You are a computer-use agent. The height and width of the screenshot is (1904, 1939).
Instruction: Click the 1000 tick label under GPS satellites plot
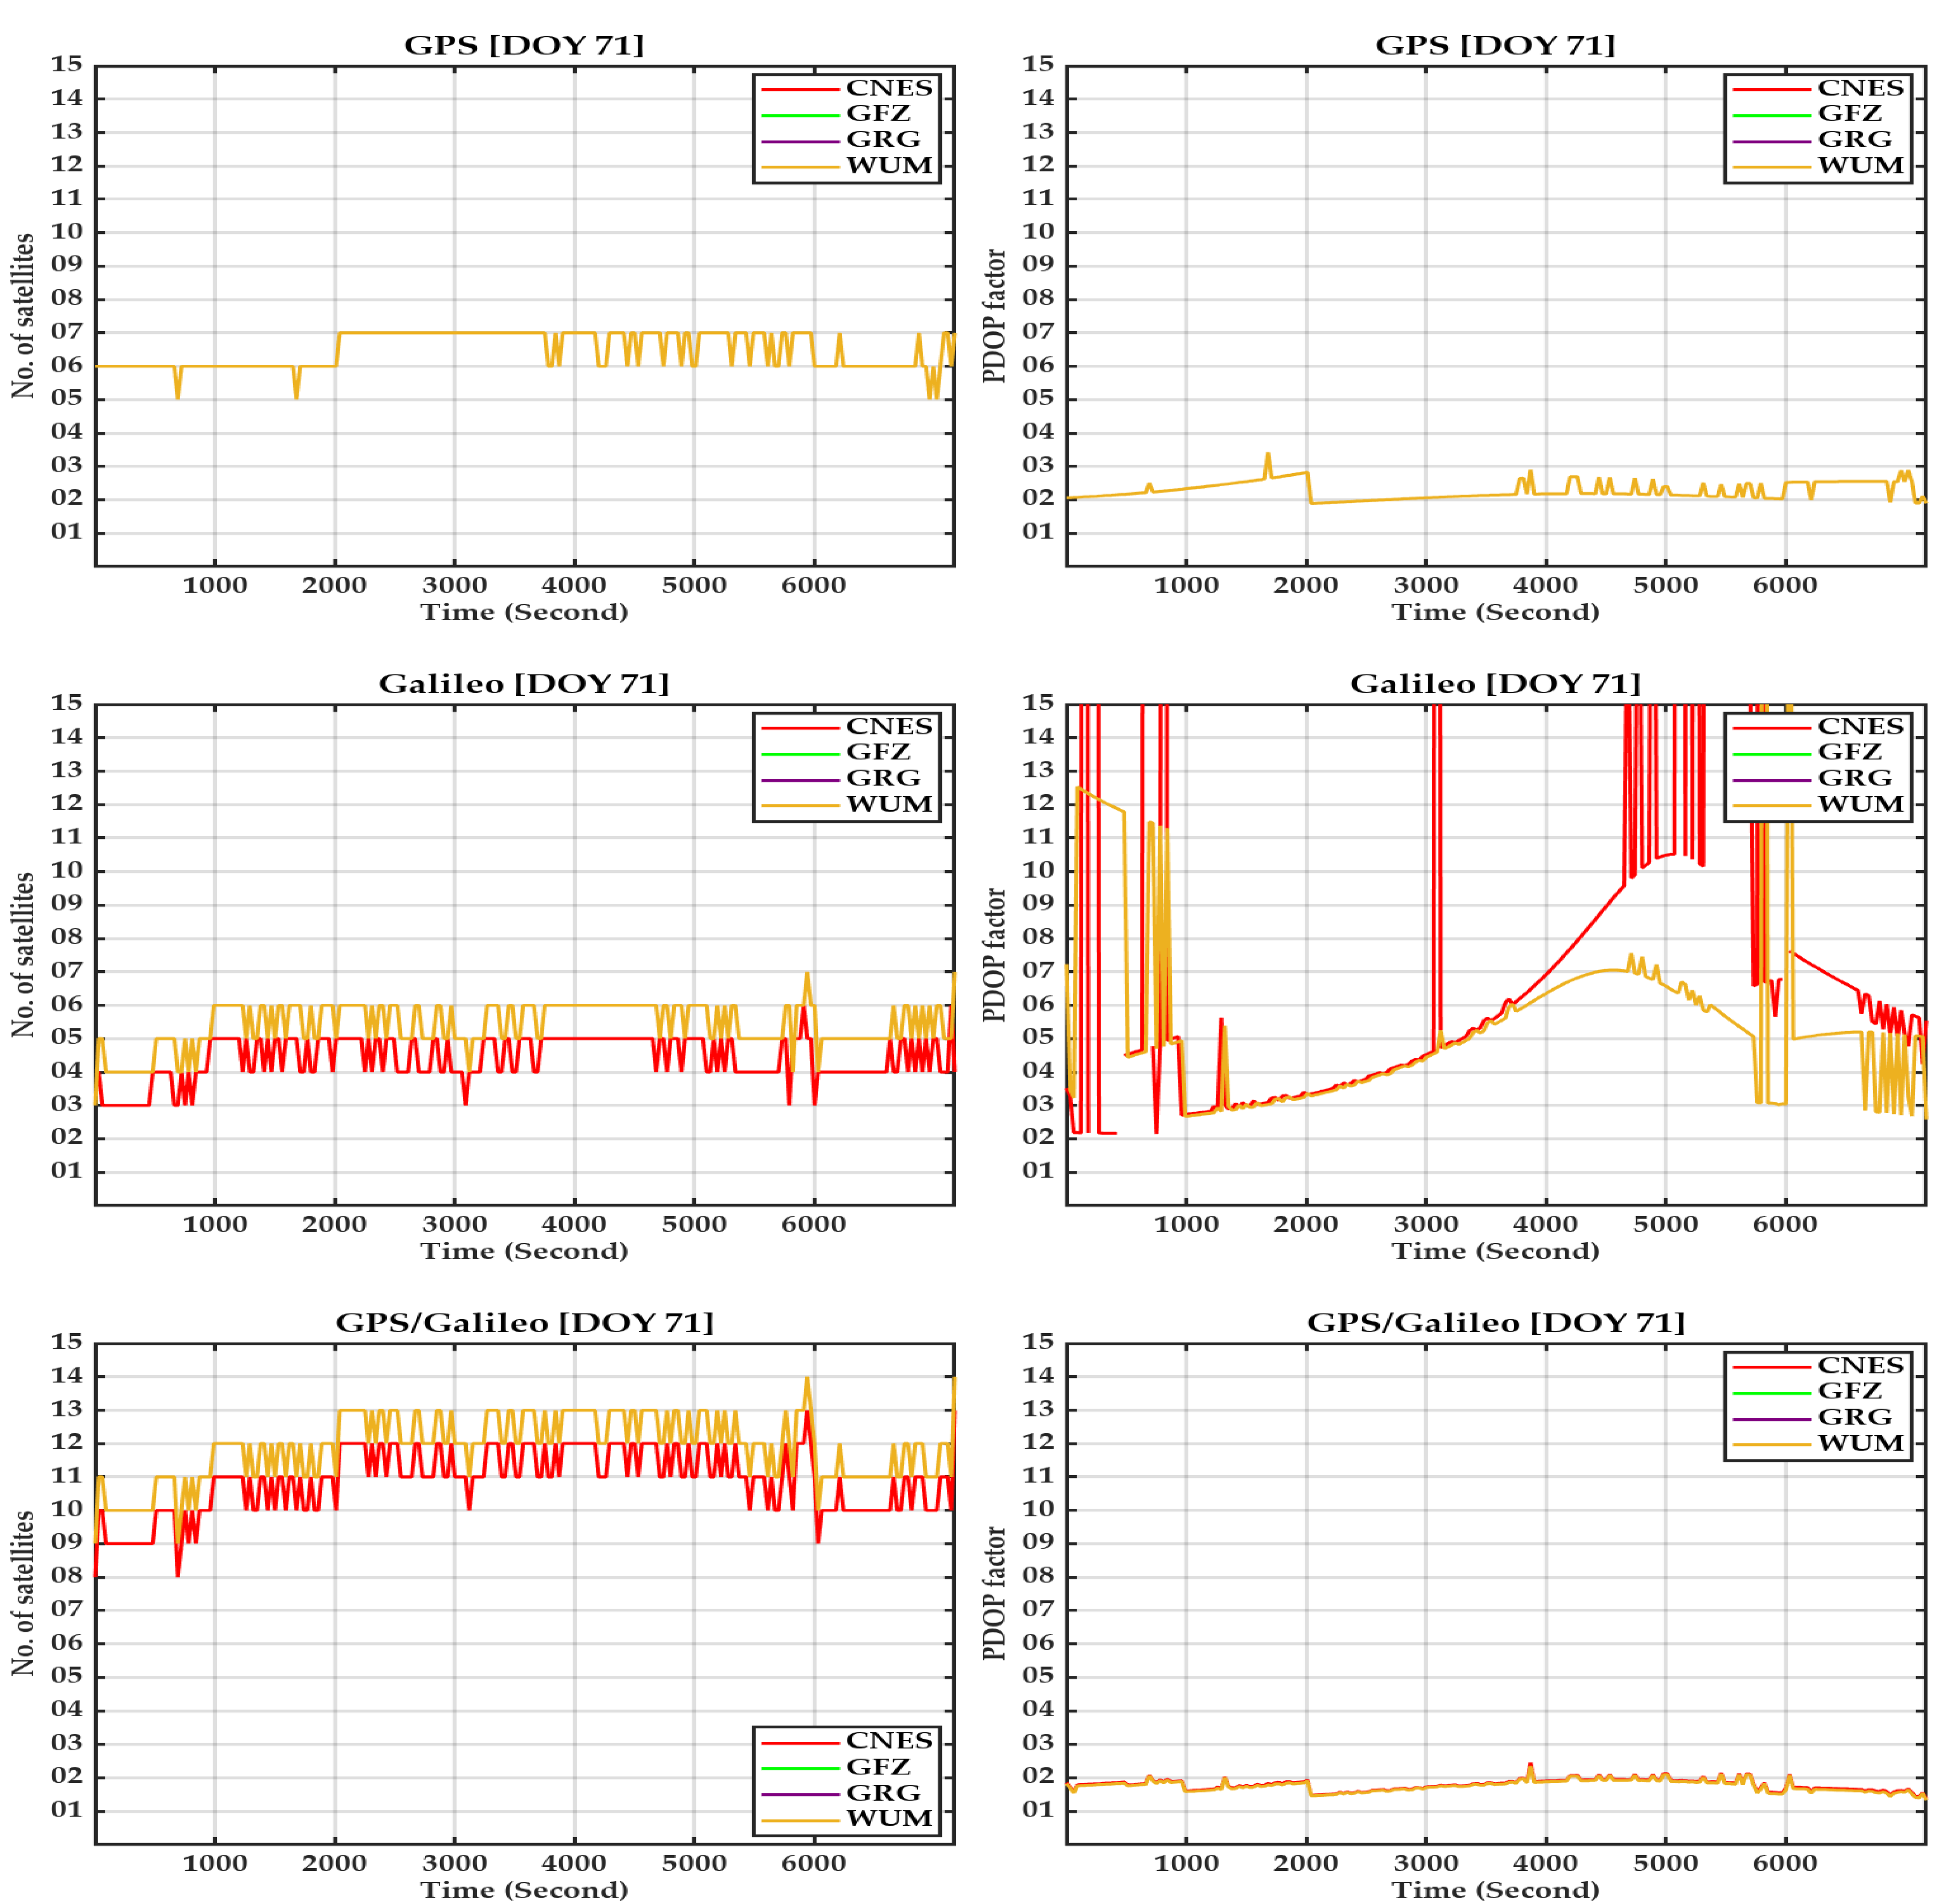click(x=215, y=585)
